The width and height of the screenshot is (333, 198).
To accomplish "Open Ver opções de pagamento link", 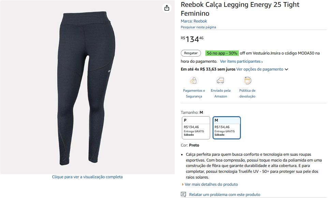I will pos(260,69).
